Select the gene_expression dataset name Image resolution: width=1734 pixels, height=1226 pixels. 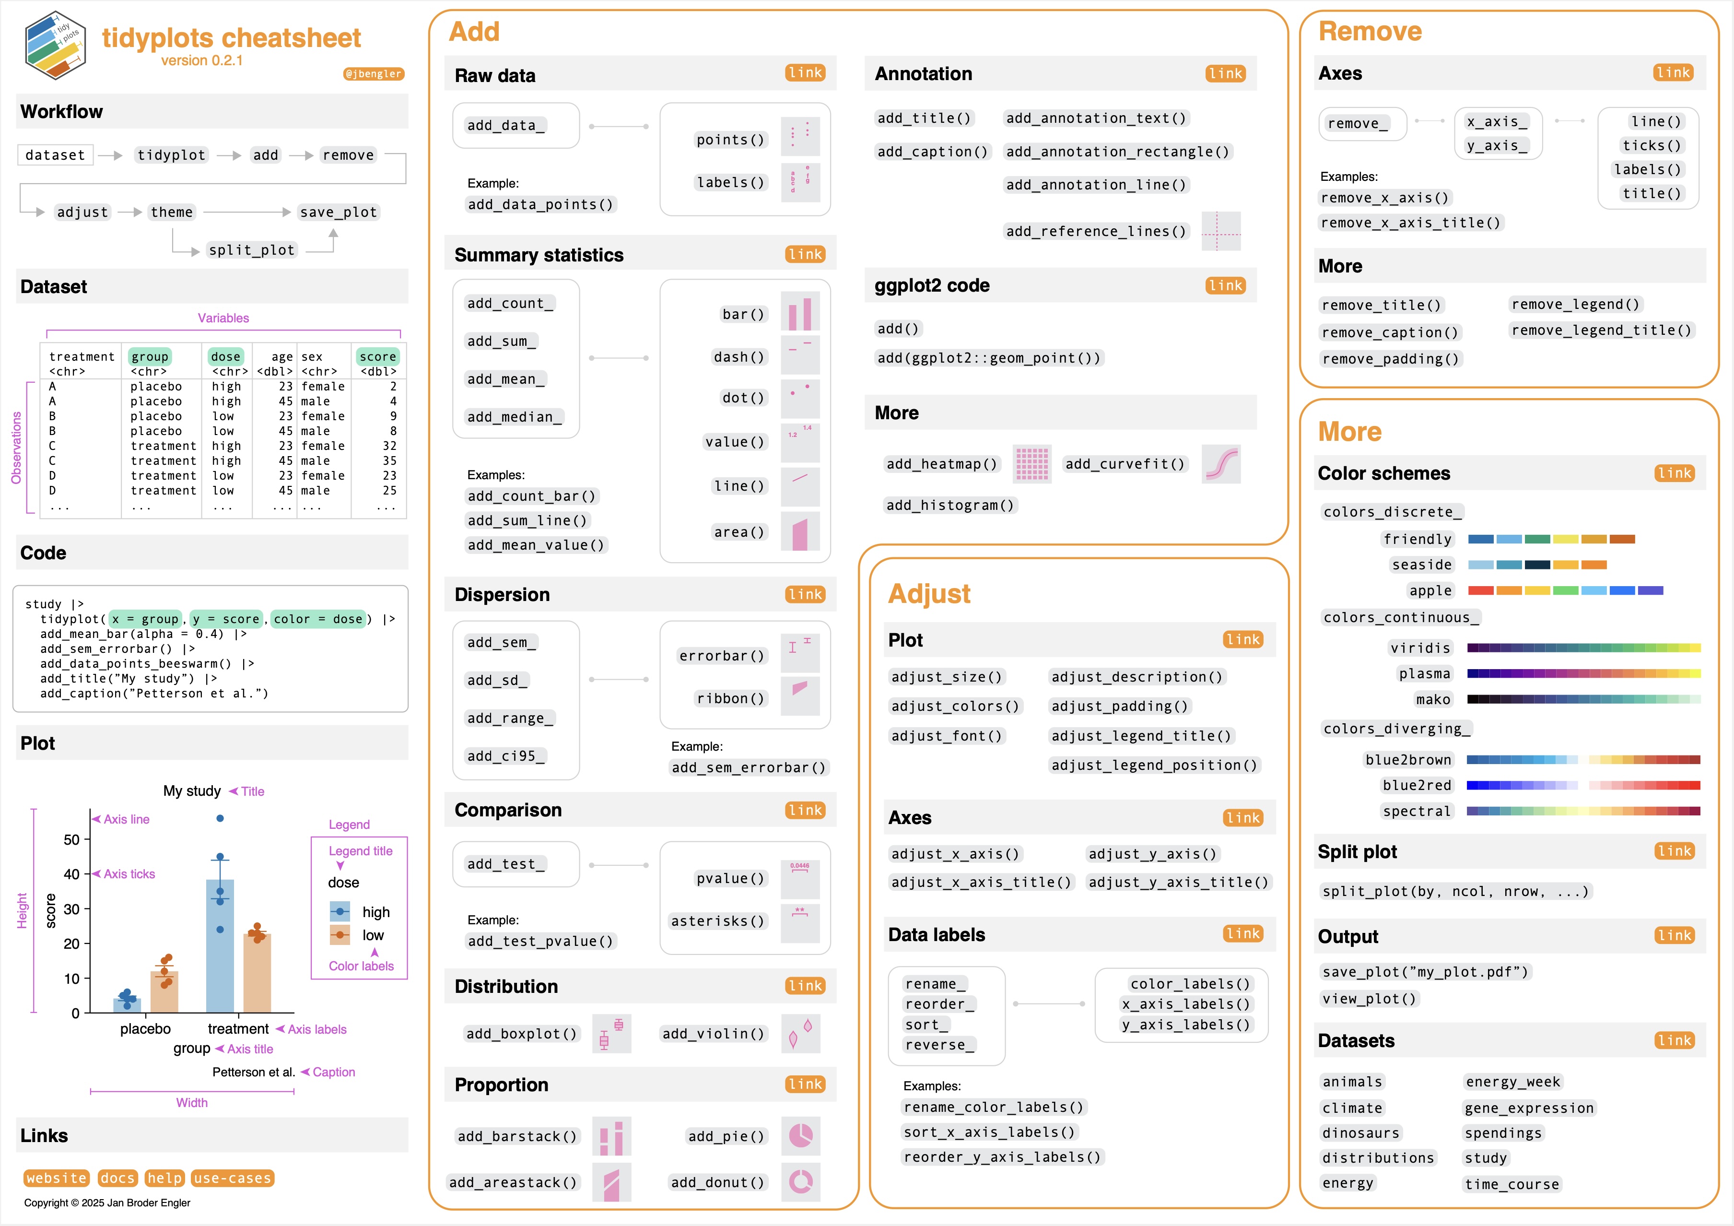[x=1529, y=1108]
